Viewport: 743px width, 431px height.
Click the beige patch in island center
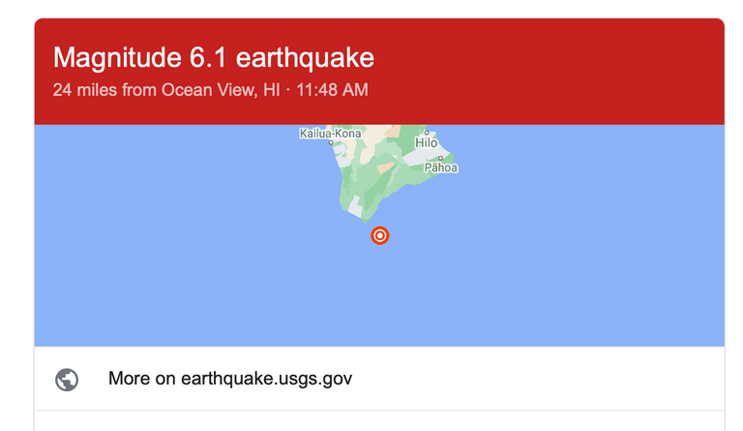pos(385,168)
